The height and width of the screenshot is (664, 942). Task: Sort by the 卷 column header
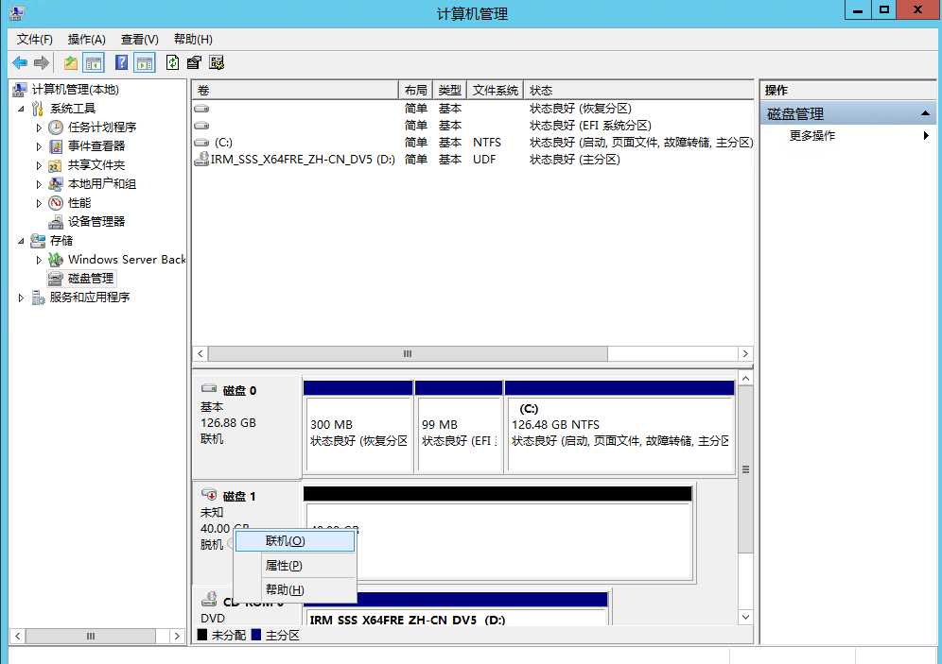(x=295, y=90)
